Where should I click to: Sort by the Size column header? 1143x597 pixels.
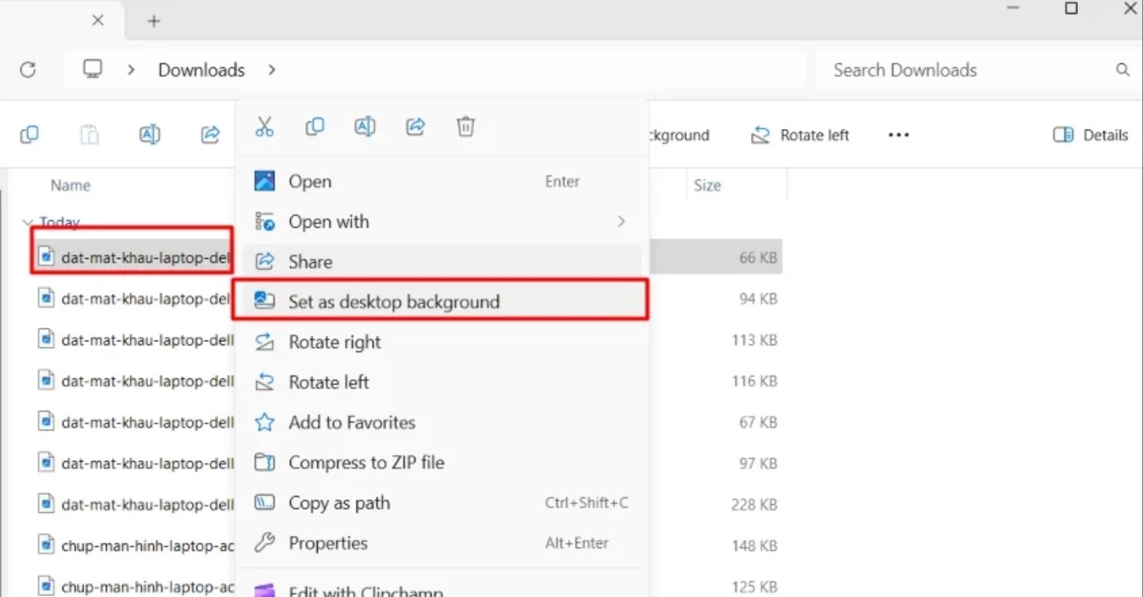pyautogui.click(x=707, y=185)
